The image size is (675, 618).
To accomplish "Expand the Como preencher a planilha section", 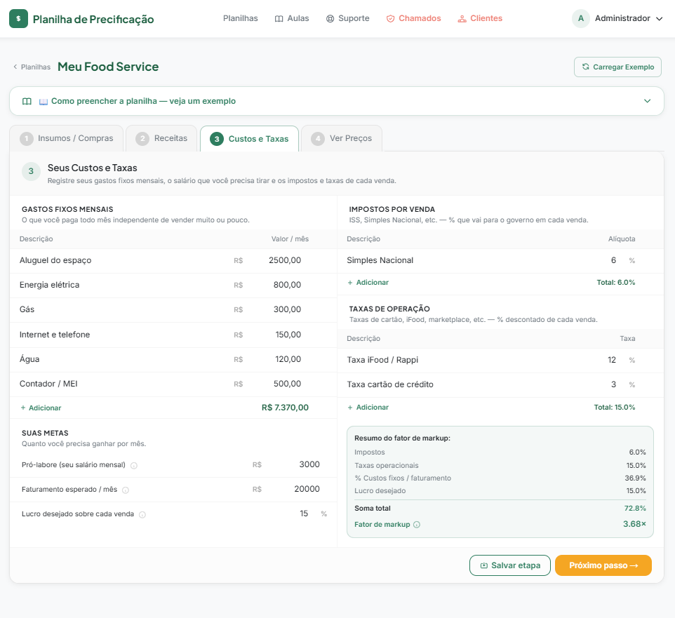I will coord(337,101).
